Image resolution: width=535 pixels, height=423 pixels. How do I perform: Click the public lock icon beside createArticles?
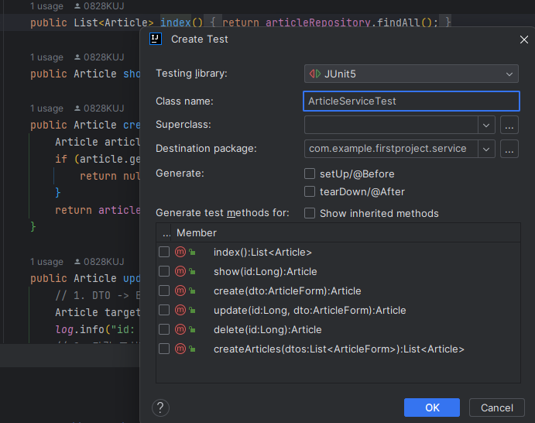pos(193,349)
